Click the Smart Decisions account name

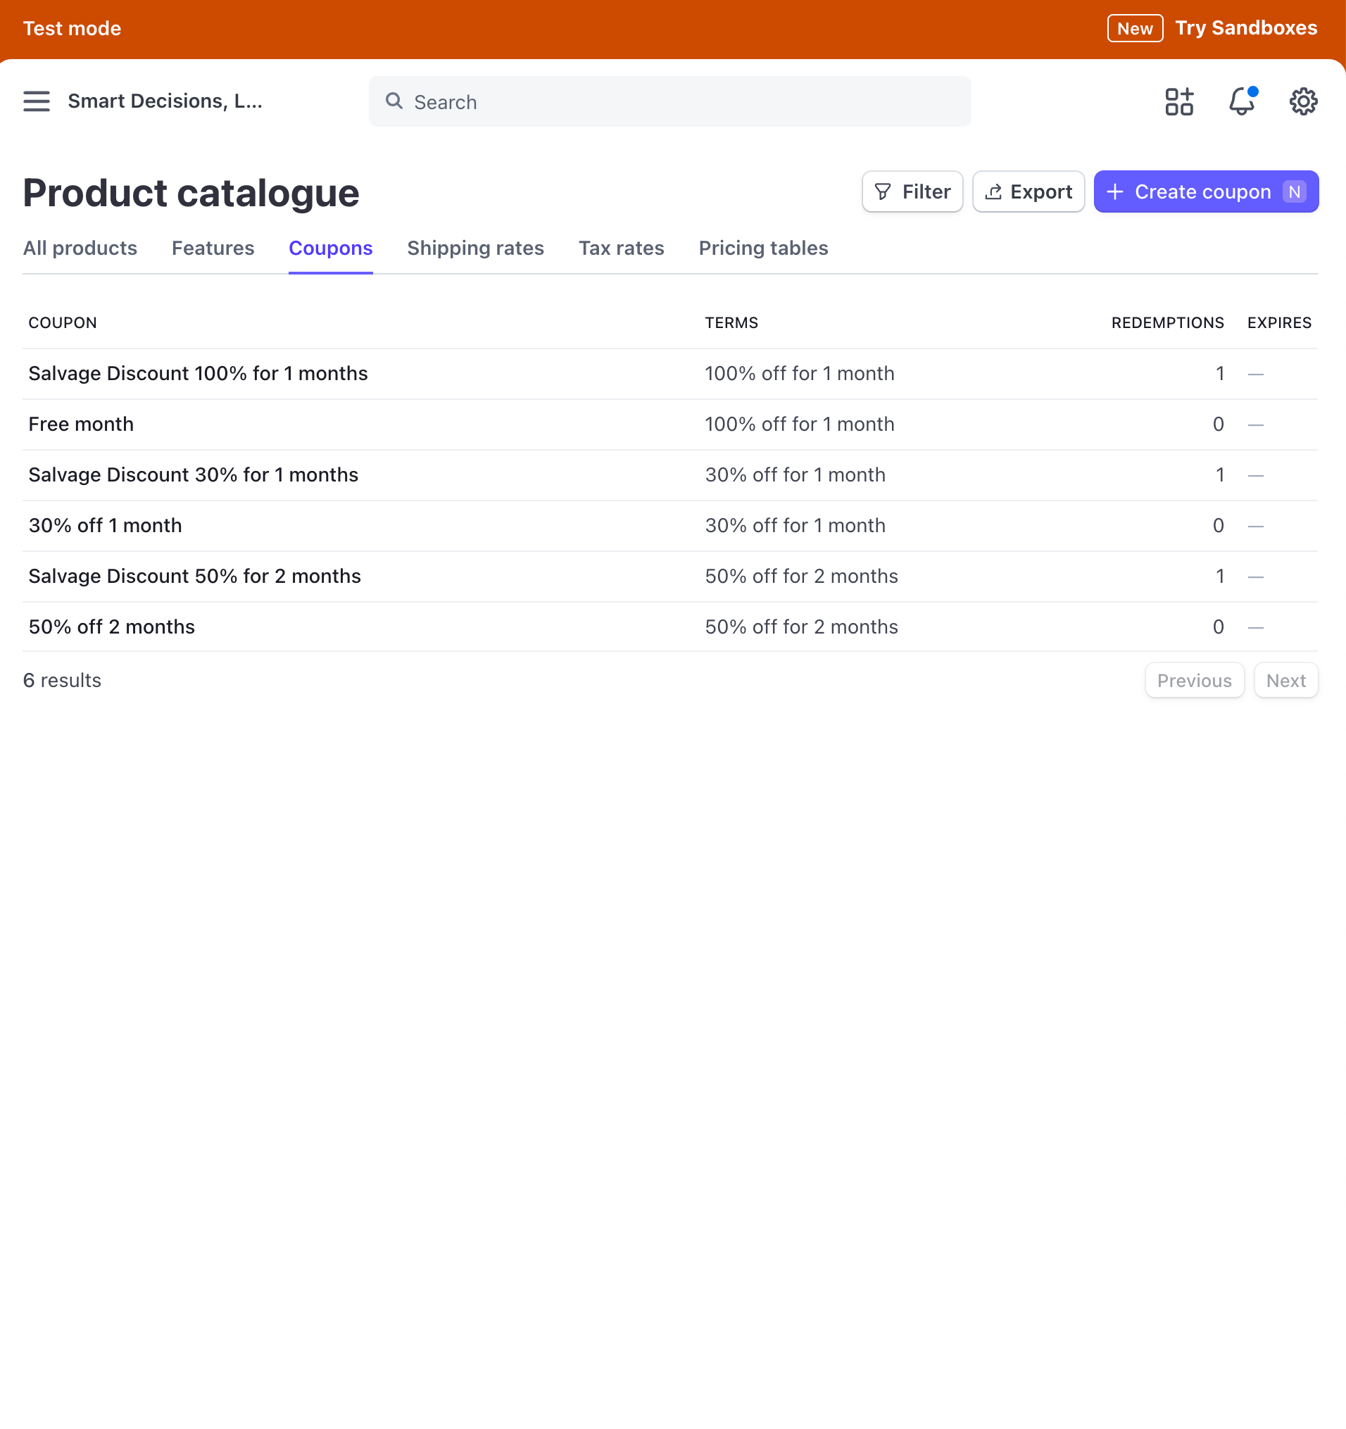(x=165, y=101)
